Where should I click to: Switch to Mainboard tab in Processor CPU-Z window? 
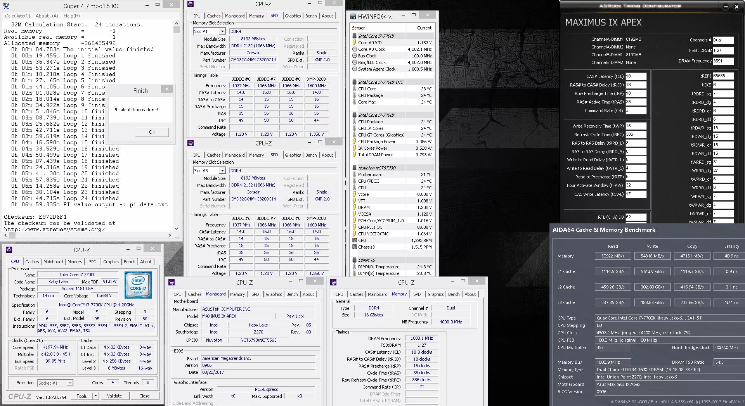53,262
